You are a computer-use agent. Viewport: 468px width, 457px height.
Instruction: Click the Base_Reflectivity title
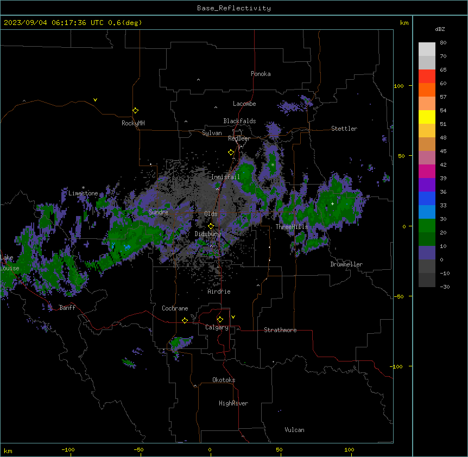[x=234, y=8]
